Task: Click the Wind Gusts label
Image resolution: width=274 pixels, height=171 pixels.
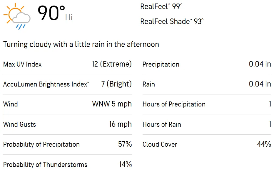Action: (19, 124)
